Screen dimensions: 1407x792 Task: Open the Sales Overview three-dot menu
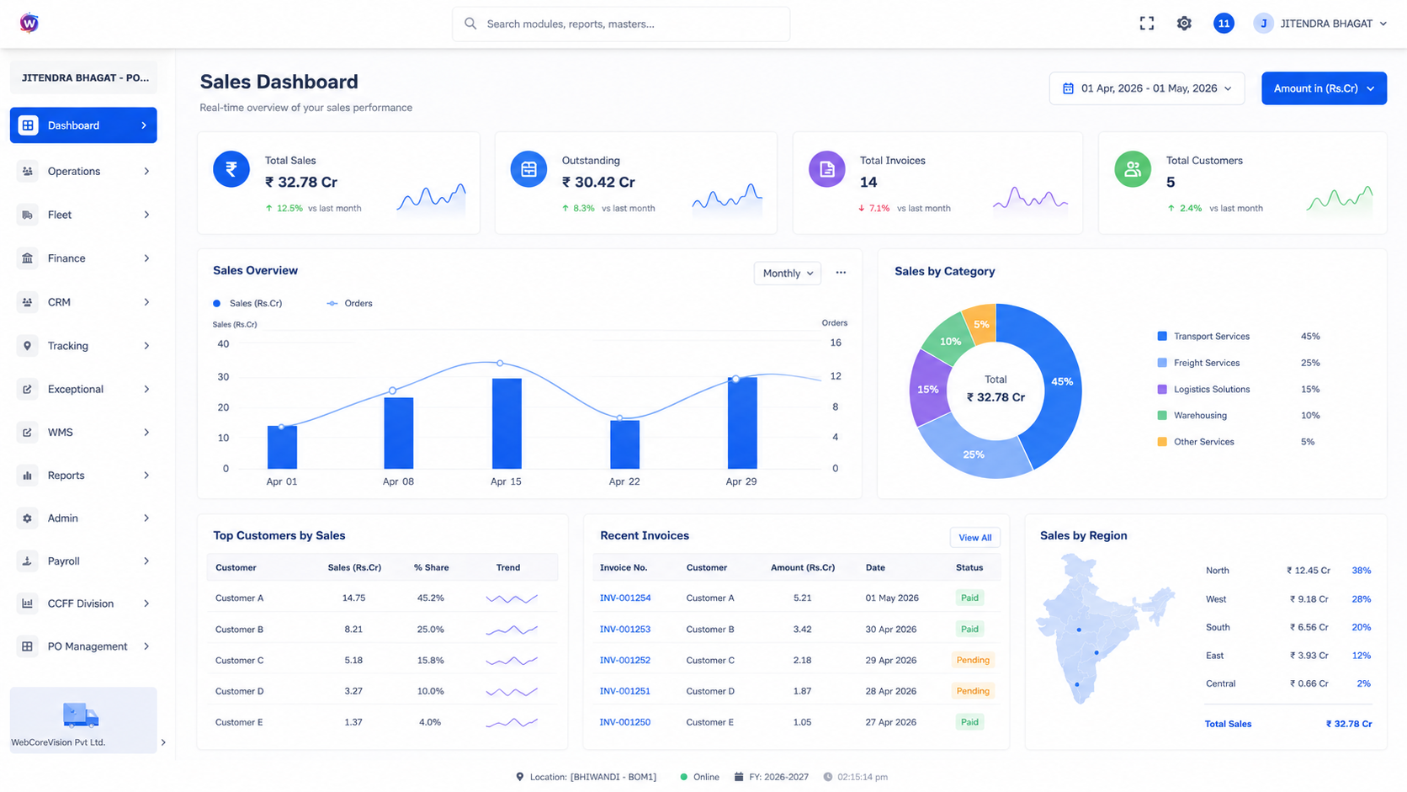[841, 273]
